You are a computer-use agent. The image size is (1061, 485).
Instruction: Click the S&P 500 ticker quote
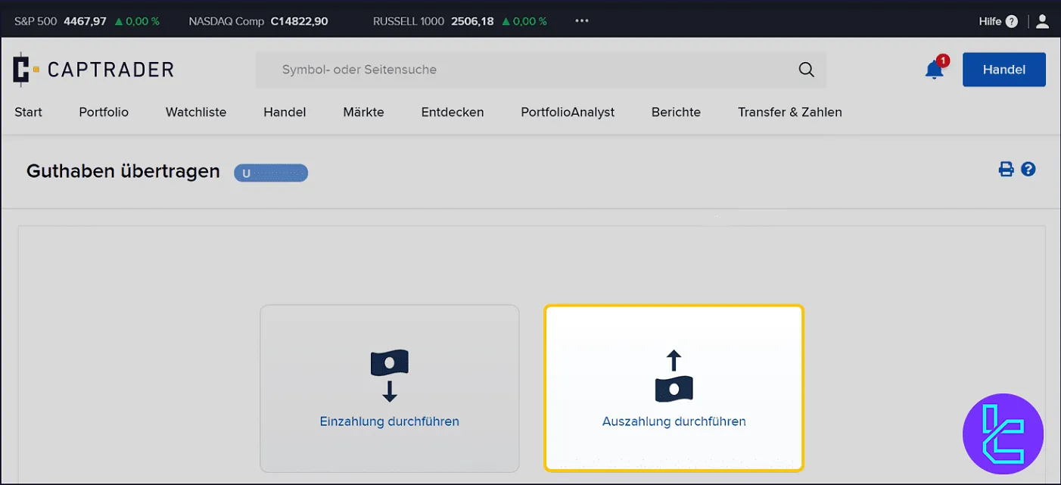[87, 21]
